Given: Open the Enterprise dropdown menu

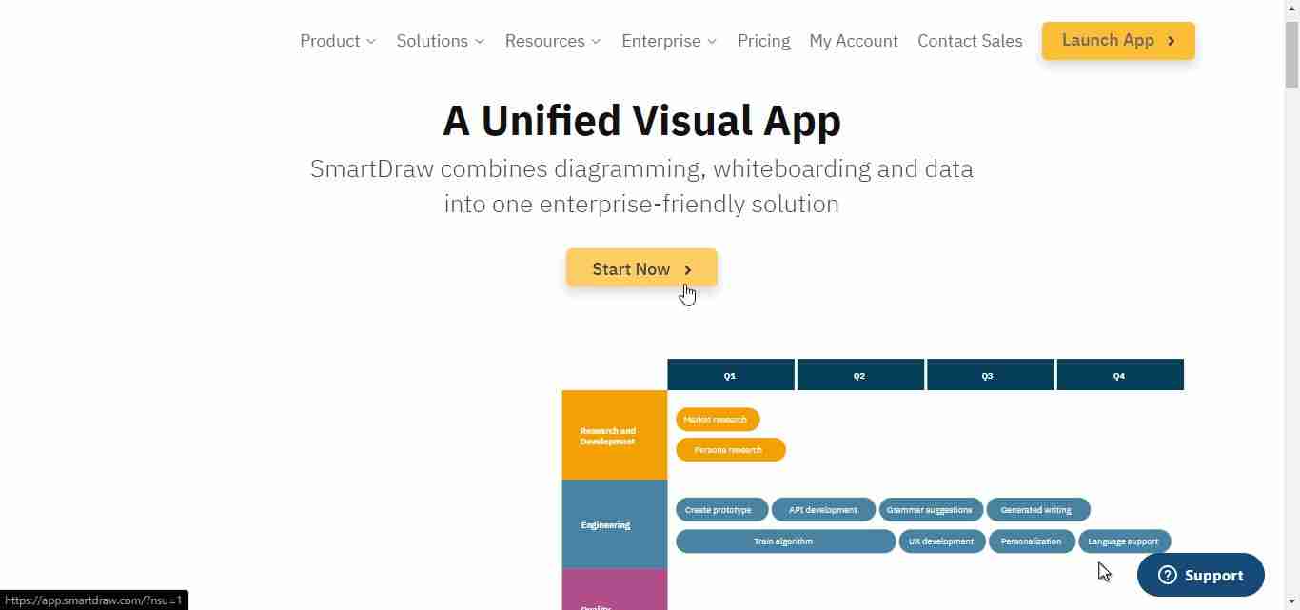Looking at the screenshot, I should point(668,41).
